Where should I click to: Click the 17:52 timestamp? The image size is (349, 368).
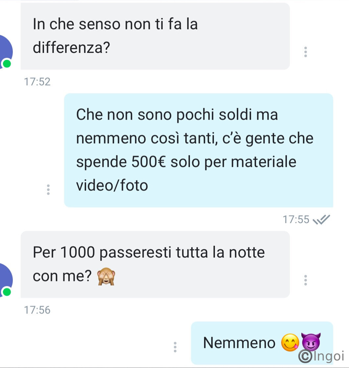pyautogui.click(x=37, y=82)
